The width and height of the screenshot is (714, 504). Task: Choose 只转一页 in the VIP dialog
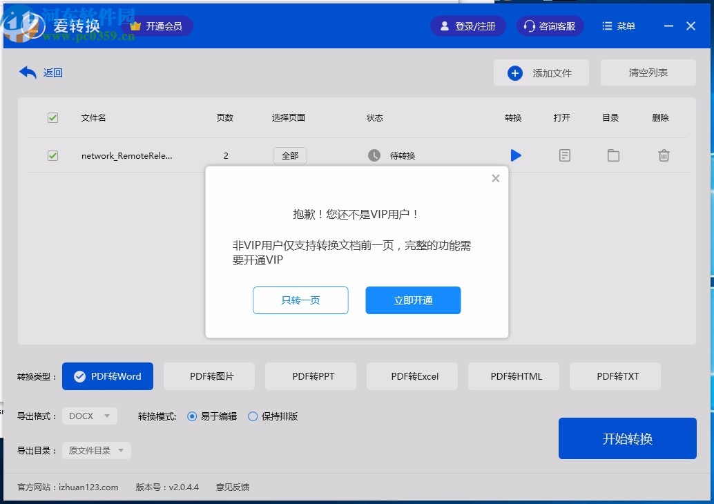(x=300, y=300)
